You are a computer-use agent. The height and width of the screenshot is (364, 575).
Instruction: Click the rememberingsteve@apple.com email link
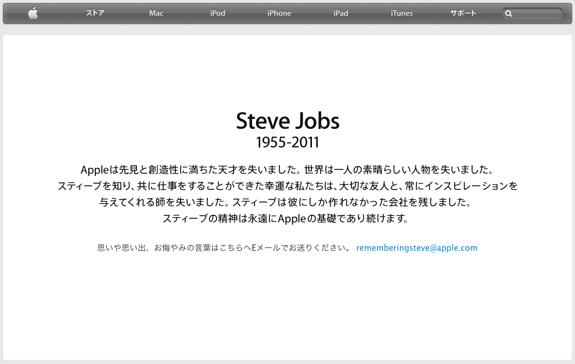416,248
